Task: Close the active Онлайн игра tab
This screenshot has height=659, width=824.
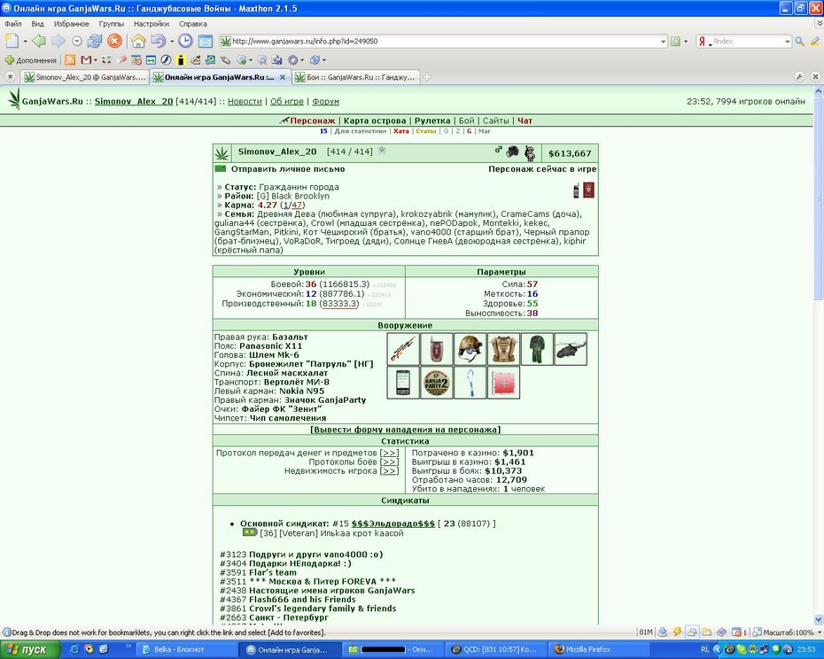Action: pos(283,77)
